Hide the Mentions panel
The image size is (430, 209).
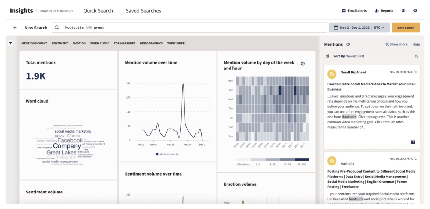416,44
